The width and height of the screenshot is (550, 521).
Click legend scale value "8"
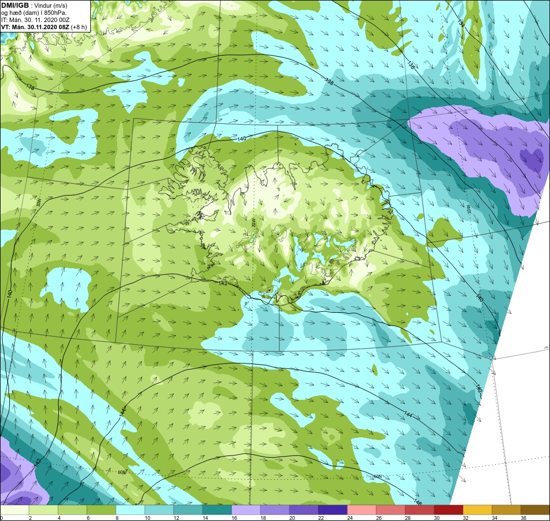coord(117,518)
